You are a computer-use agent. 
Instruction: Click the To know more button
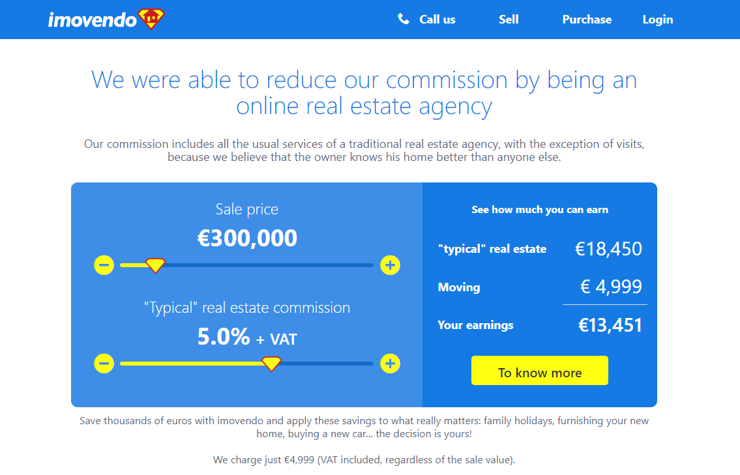click(539, 370)
